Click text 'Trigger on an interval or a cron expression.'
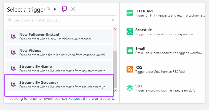 point(164,34)
